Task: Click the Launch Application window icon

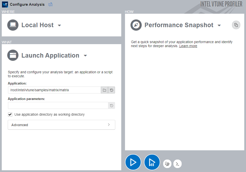Action: 13,55
